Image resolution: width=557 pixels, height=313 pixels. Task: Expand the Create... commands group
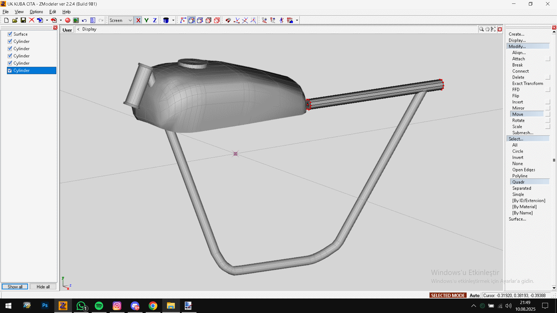[x=516, y=34]
